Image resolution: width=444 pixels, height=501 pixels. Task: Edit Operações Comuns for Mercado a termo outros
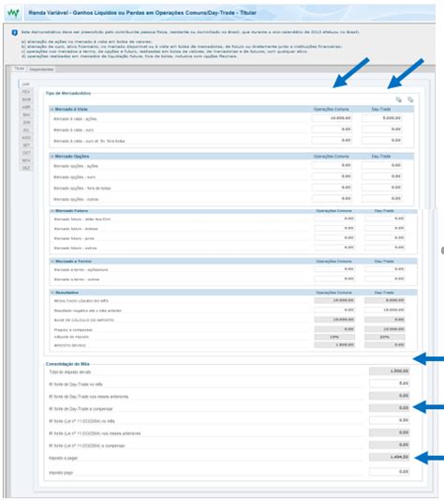[x=334, y=279]
